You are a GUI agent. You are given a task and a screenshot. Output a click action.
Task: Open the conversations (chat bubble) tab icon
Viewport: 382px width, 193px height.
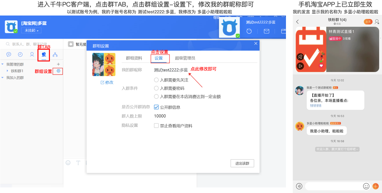click(9, 54)
